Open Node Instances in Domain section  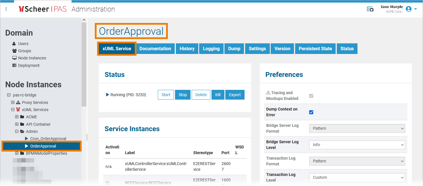[x=32, y=58]
